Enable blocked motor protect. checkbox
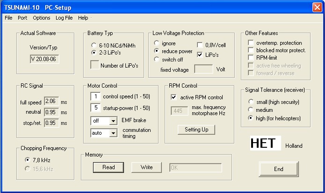The image size is (325, 193). click(251, 50)
